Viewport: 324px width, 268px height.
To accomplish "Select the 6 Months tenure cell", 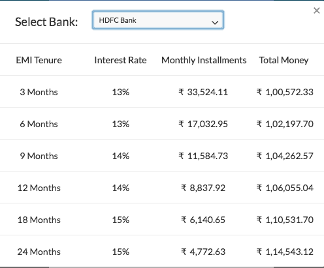I will [39, 124].
